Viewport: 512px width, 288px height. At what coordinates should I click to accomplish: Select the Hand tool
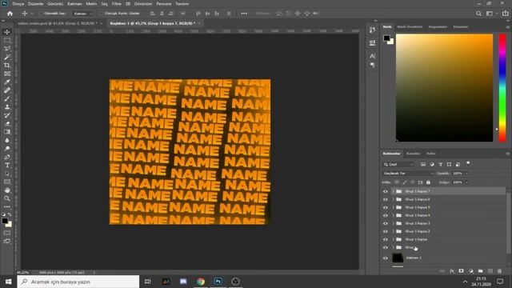[7, 190]
